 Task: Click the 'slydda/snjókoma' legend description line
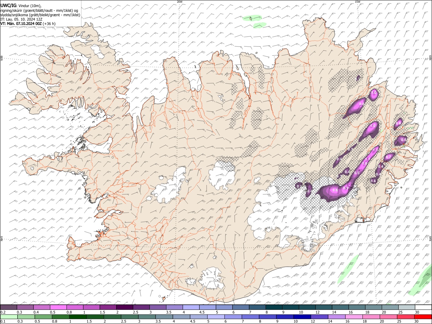click(x=40, y=15)
